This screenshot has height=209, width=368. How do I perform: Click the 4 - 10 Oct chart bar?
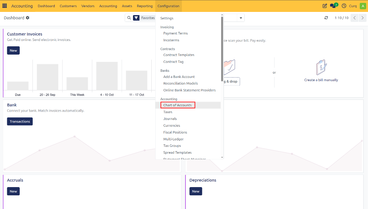pos(107,76)
